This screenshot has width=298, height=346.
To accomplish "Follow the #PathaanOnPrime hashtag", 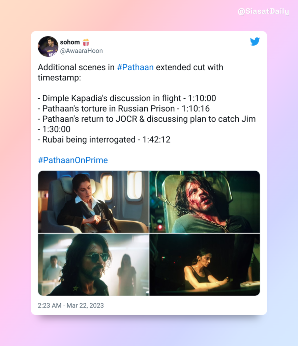I will pos(73,160).
